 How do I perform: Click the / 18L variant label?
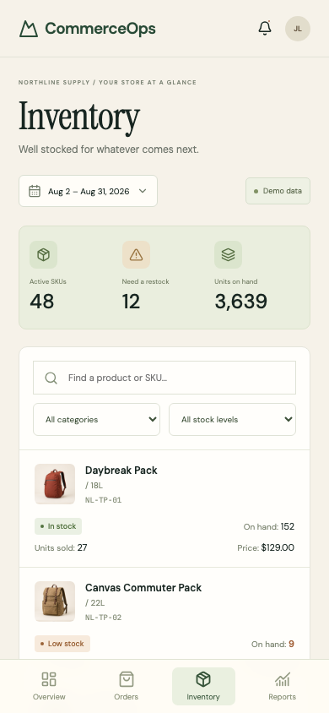click(94, 486)
